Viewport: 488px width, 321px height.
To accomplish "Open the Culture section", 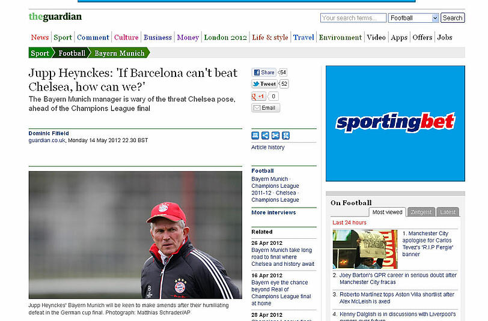I will (126, 37).
